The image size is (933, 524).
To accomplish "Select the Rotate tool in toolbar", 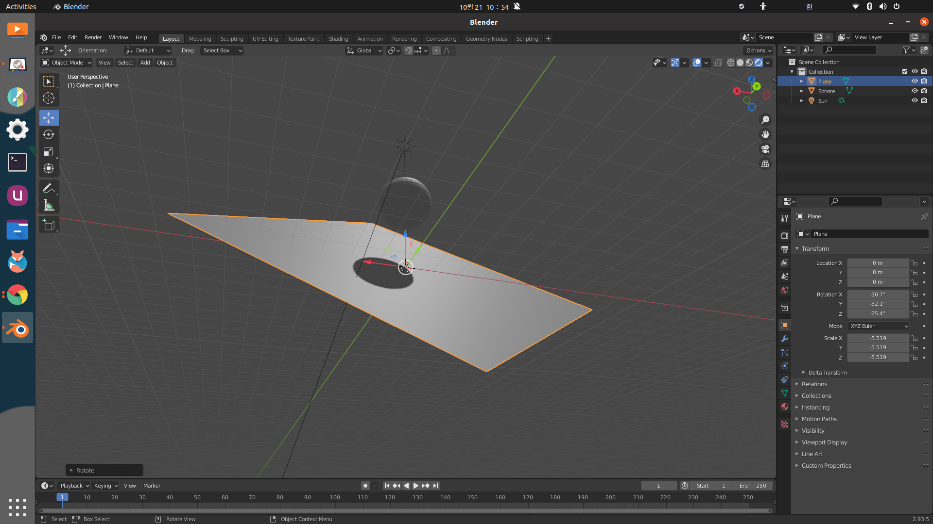I will click(49, 135).
